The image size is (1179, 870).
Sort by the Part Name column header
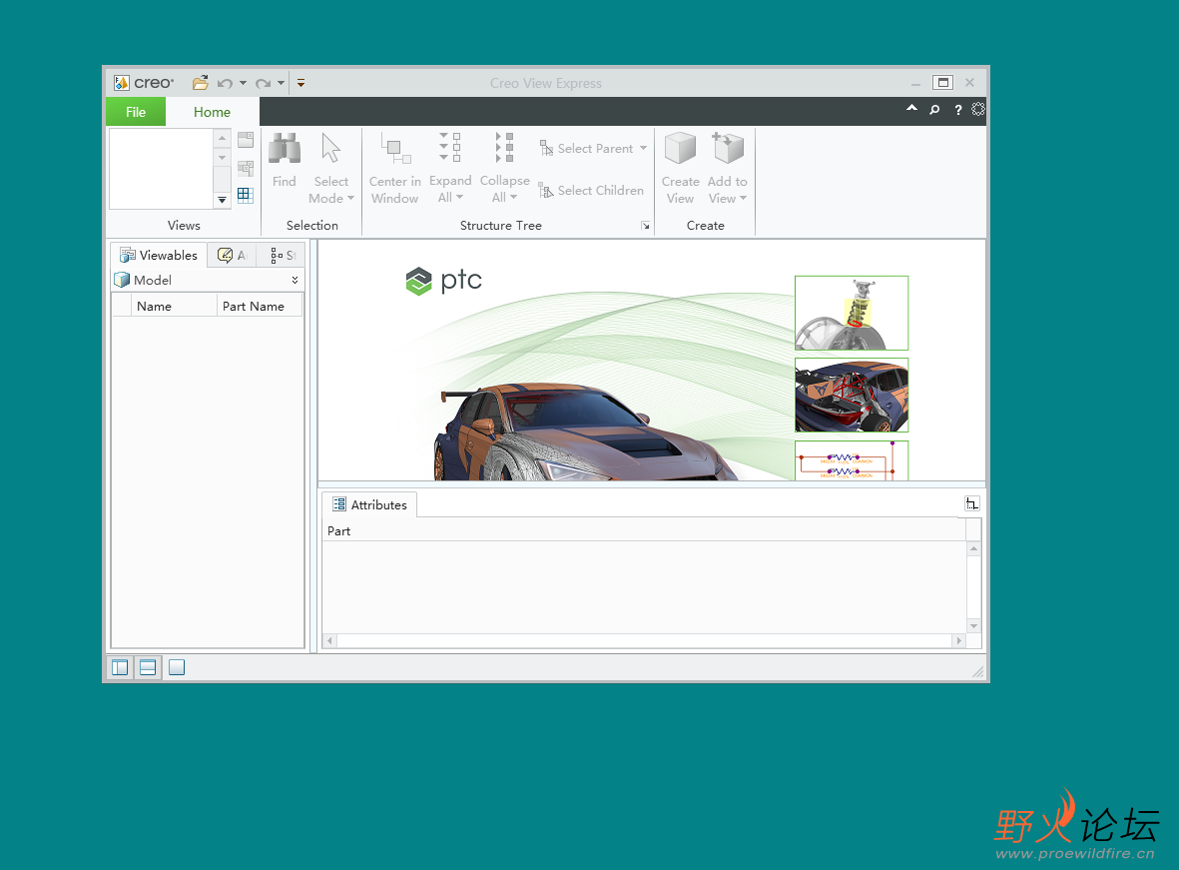click(x=260, y=307)
